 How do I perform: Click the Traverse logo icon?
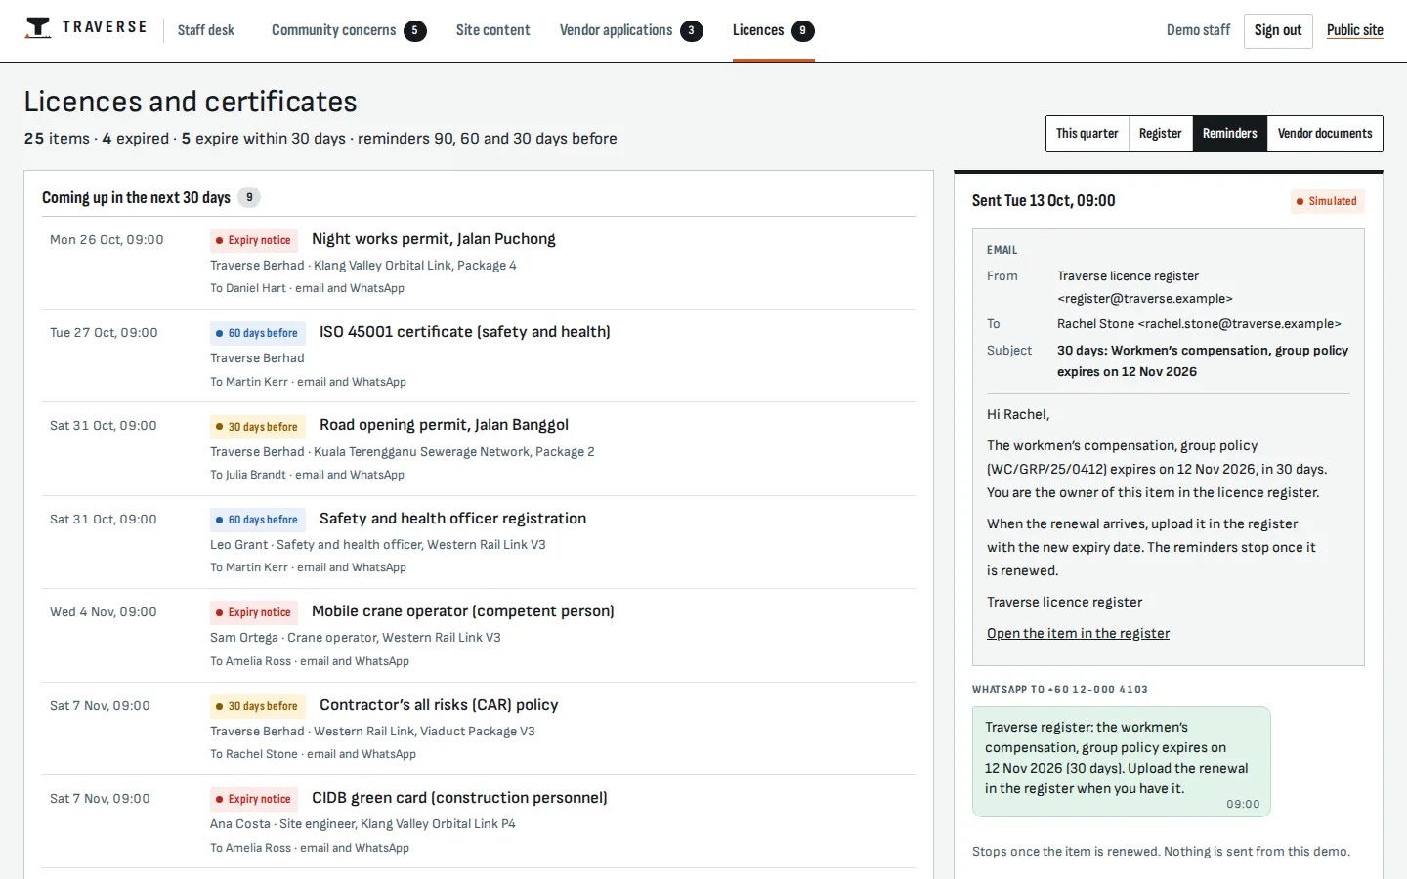pyautogui.click(x=38, y=28)
